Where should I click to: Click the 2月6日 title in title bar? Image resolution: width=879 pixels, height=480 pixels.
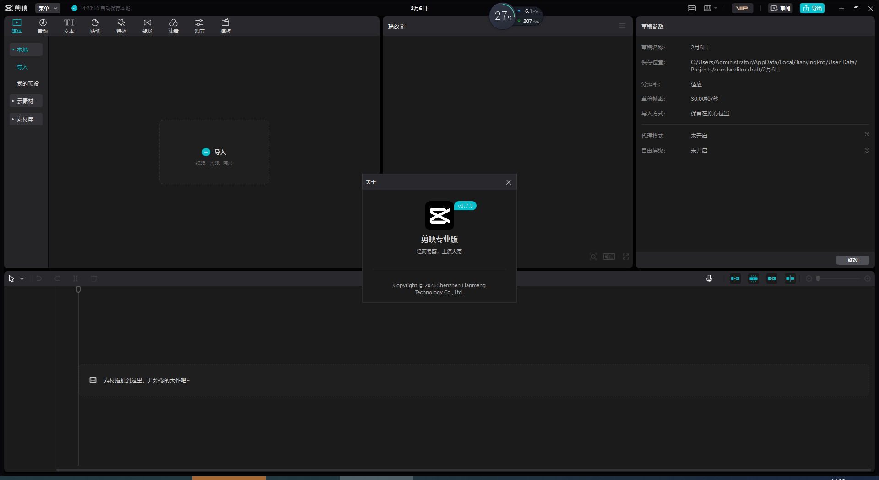coord(419,8)
